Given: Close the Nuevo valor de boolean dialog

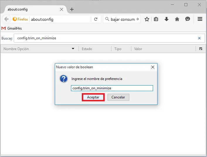Looking at the screenshot, I should (153, 67).
